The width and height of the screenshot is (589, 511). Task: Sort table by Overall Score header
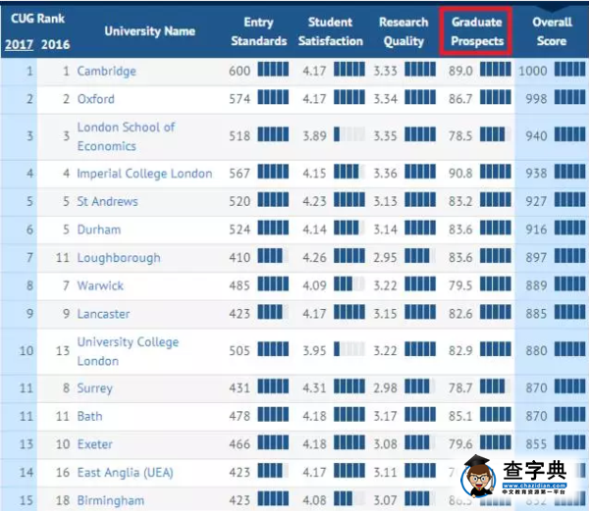coord(552,31)
